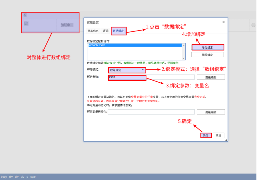Click the broken image placeholder icon
Screen dimensions: 257x180
26,23
